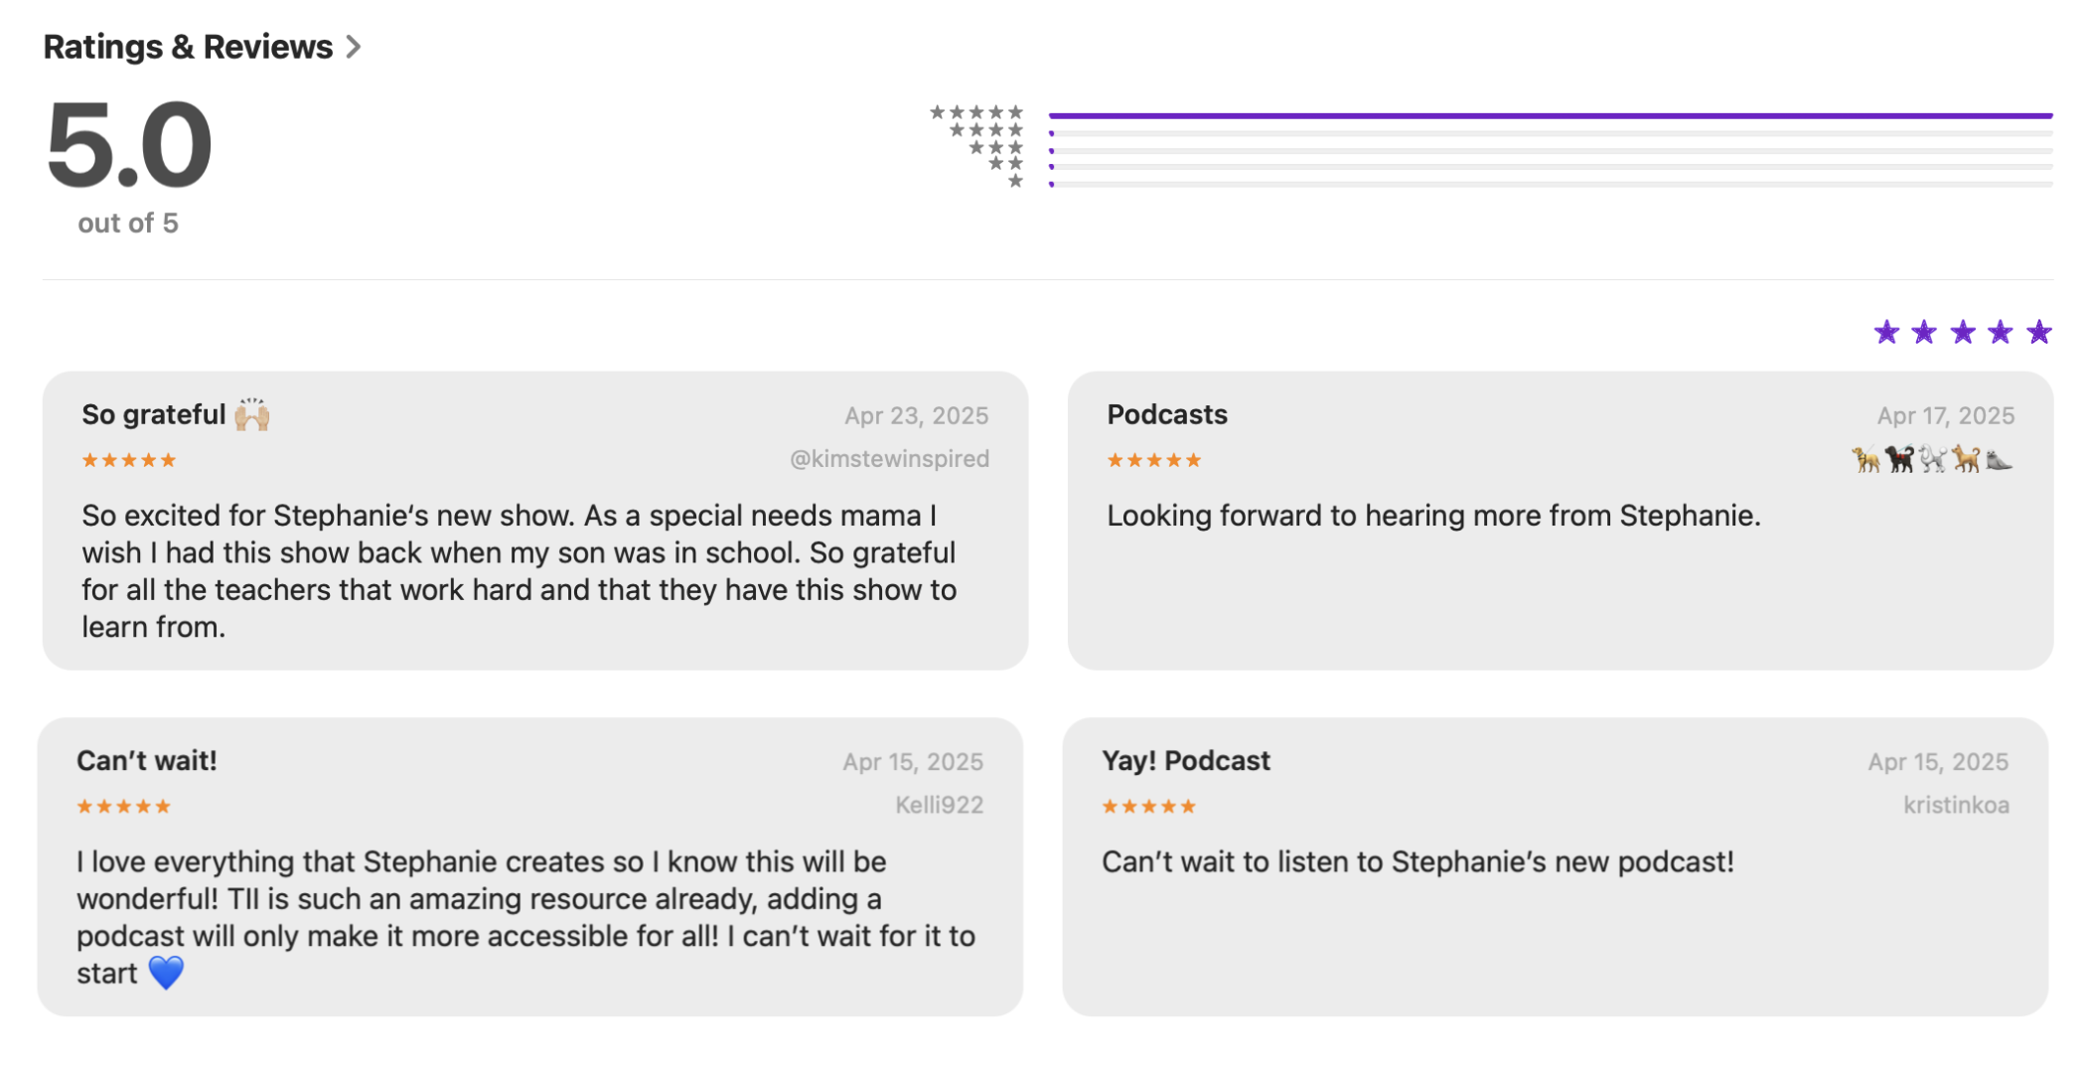Click the 5.0 overall rating number
The height and width of the screenshot is (1073, 2088).
[x=129, y=146]
